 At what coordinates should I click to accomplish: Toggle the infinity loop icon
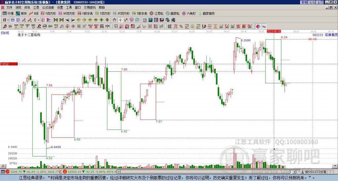click(x=264, y=26)
